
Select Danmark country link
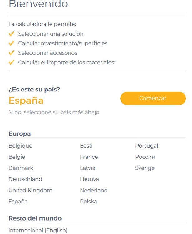(21, 168)
